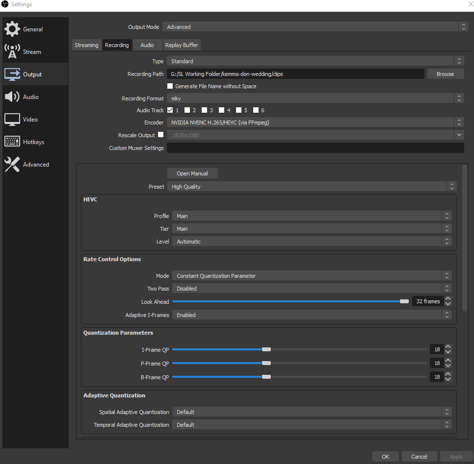474x464 pixels.
Task: Switch to the Audio output tab
Action: coord(147,45)
